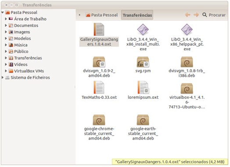230x167 pixels.
Task: Select dvisvgm_1.0.9-2_amd64.deb package icon
Action: [x=99, y=62]
